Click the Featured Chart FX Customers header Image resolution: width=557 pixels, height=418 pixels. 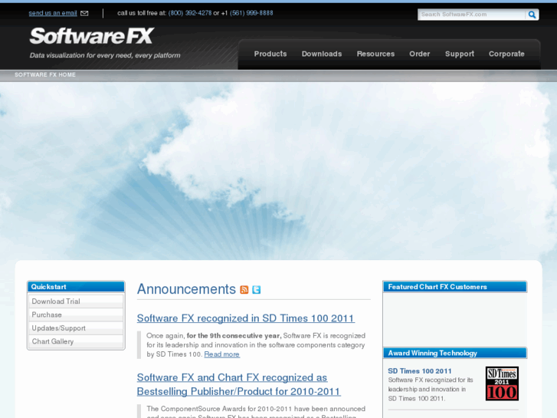[455, 287]
